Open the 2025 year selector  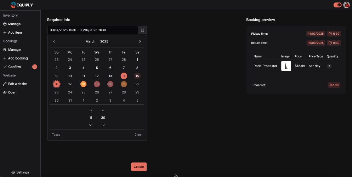coord(104,41)
